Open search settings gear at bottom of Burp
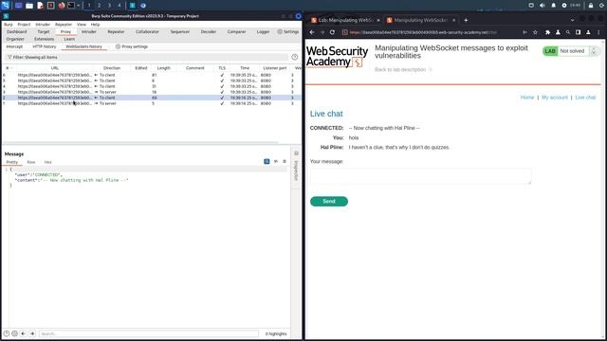Image resolution: width=607 pixels, height=341 pixels. pyautogui.click(x=15, y=333)
